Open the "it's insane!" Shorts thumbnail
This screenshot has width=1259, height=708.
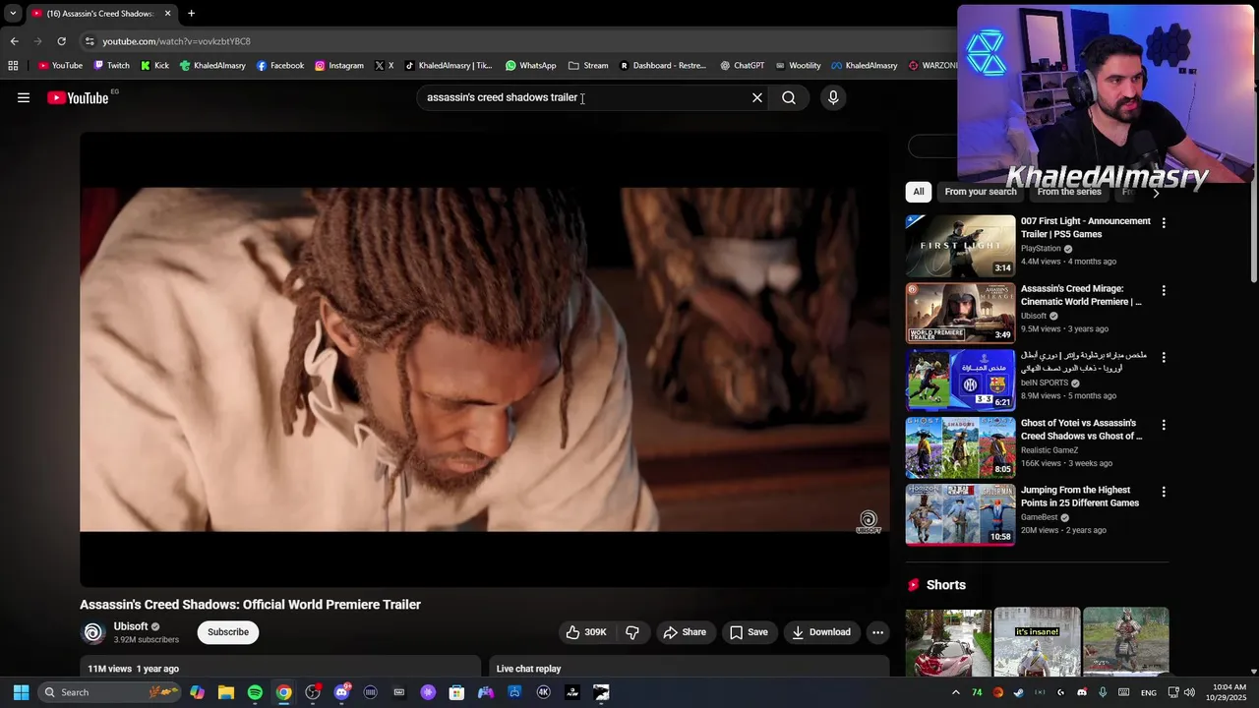point(1037,641)
